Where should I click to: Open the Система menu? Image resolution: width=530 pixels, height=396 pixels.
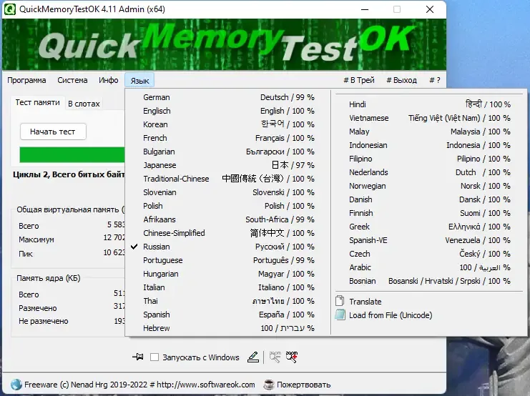72,80
